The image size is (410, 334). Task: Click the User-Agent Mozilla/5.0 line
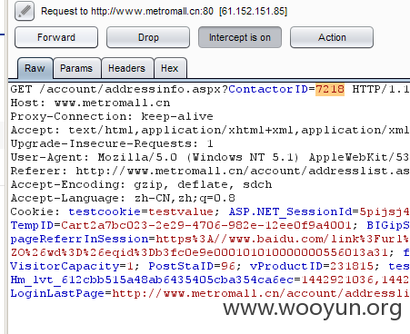pyautogui.click(x=210, y=157)
